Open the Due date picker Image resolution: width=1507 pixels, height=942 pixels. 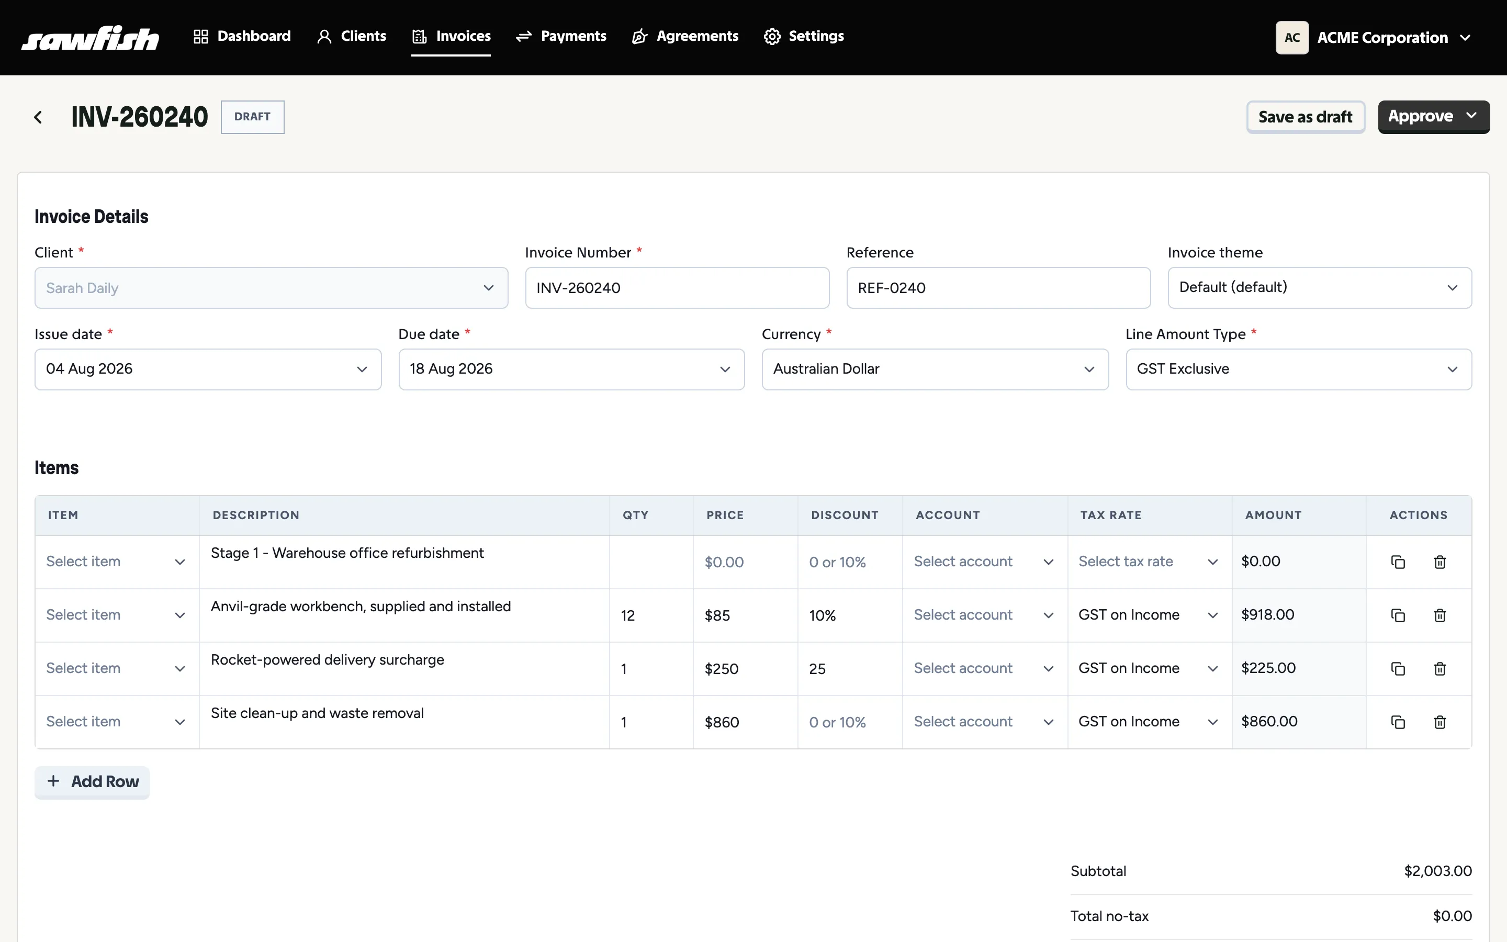click(571, 369)
